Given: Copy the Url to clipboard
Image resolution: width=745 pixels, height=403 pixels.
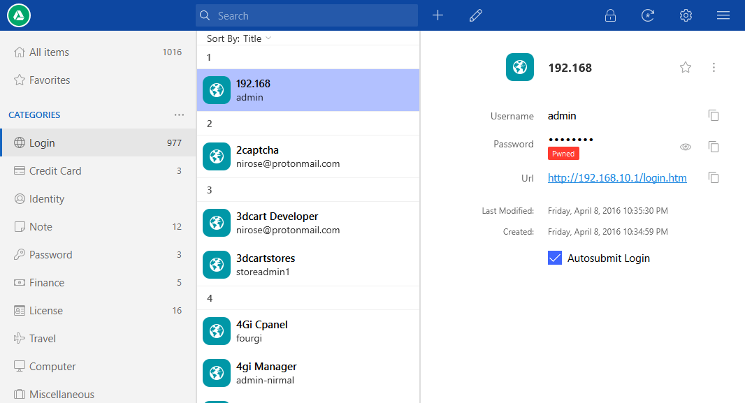Looking at the screenshot, I should [713, 178].
